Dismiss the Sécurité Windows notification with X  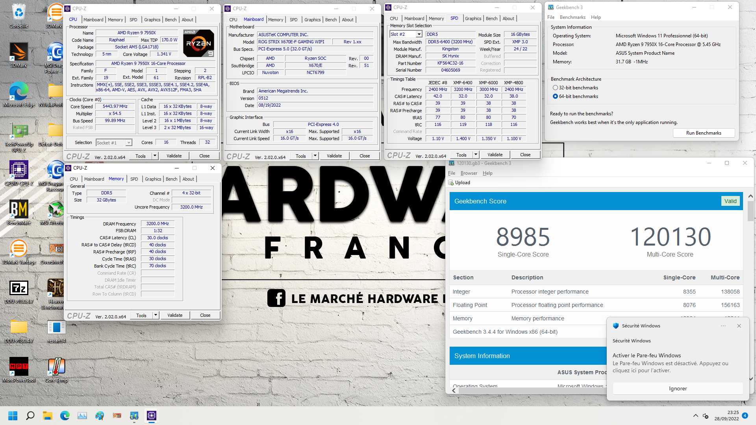(739, 326)
